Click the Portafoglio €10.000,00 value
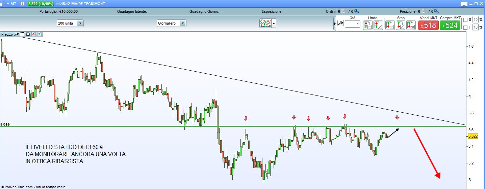This screenshot has height=189, width=485. [68, 11]
